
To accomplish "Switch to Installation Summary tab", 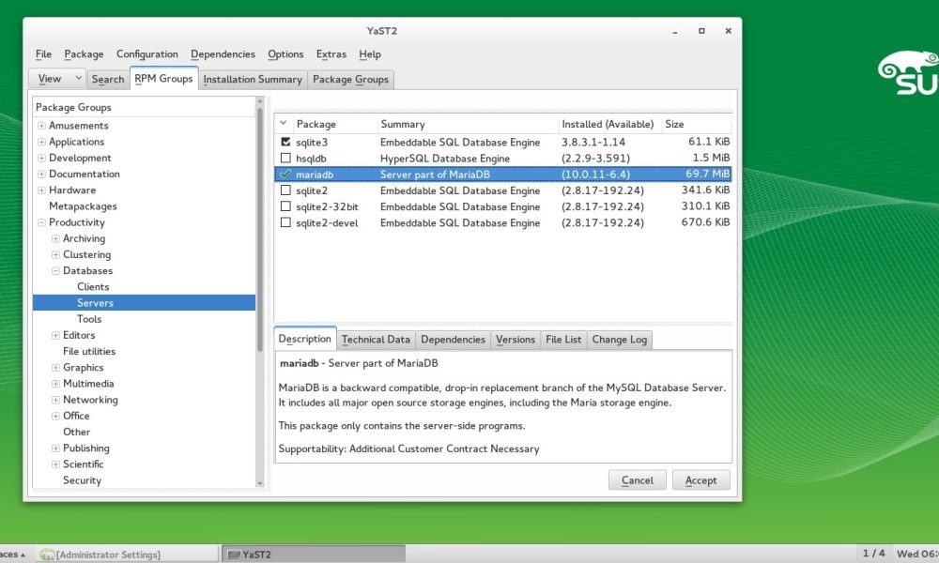I will [x=253, y=79].
